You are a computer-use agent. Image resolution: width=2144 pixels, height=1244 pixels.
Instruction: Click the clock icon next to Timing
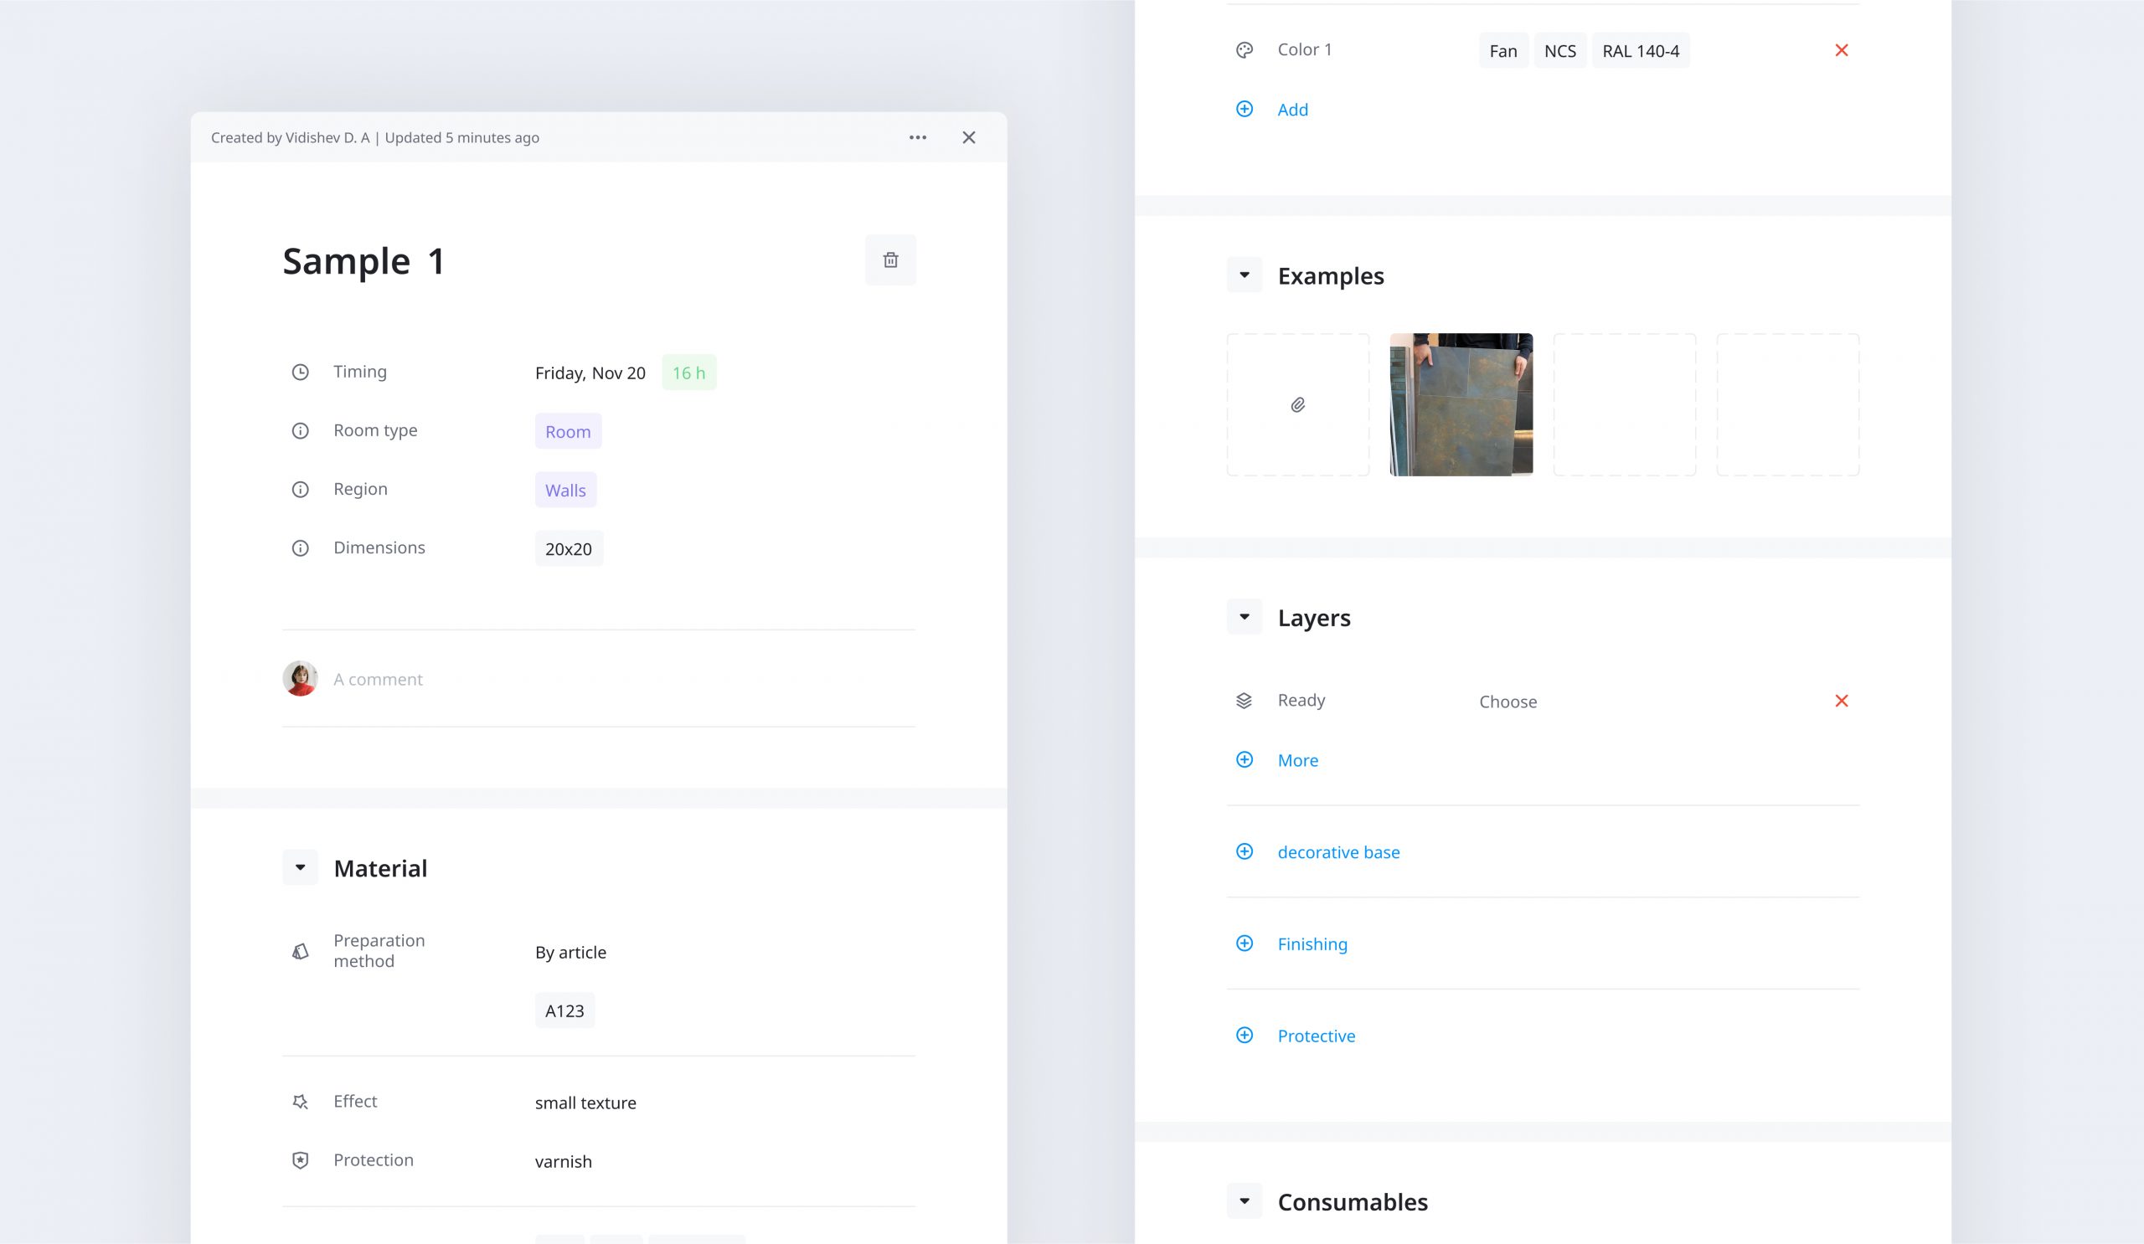click(x=301, y=373)
